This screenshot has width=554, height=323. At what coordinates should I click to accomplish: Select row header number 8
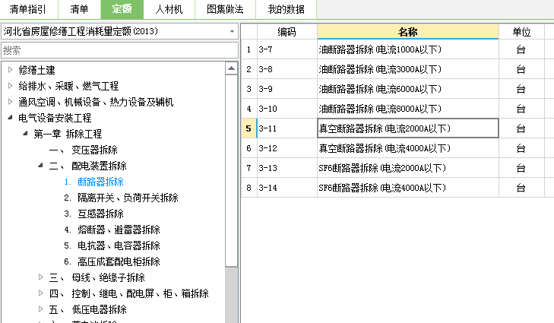(249, 188)
